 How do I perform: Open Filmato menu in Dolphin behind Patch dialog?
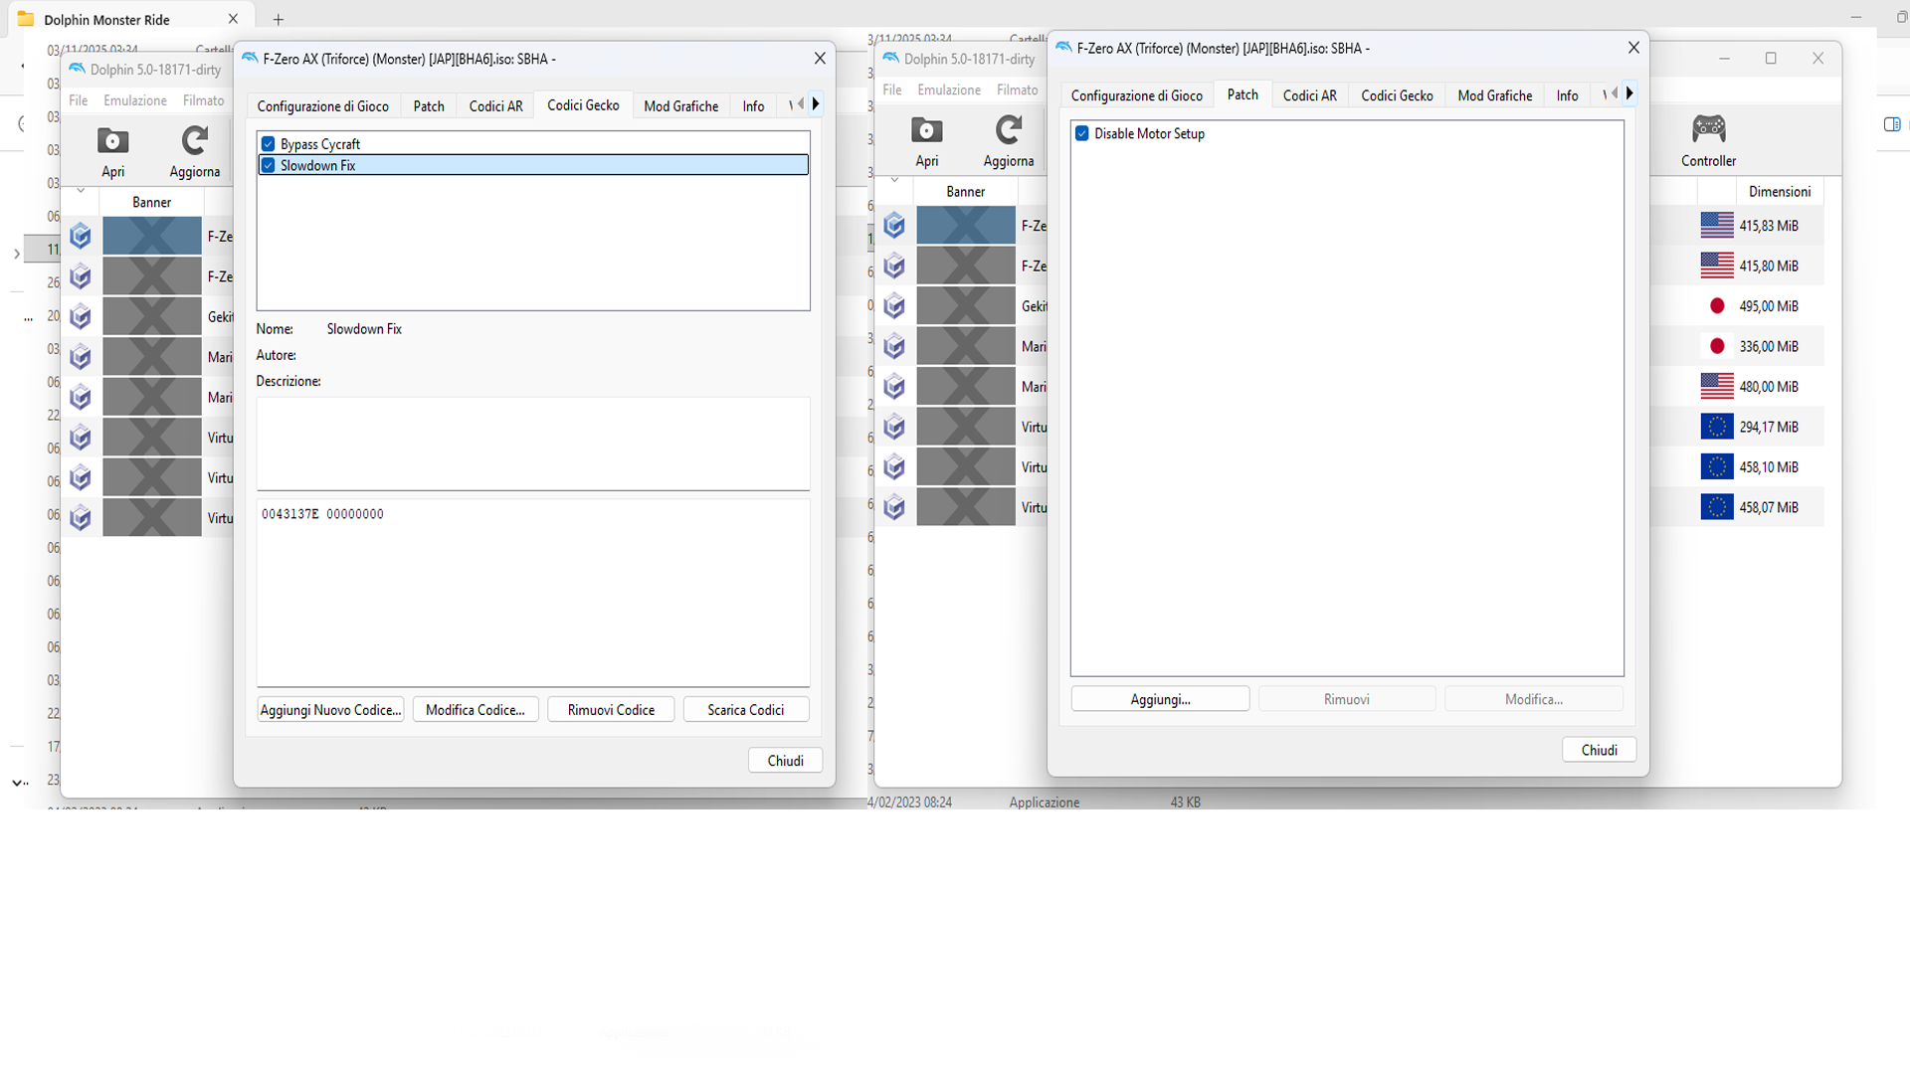pyautogui.click(x=1017, y=89)
